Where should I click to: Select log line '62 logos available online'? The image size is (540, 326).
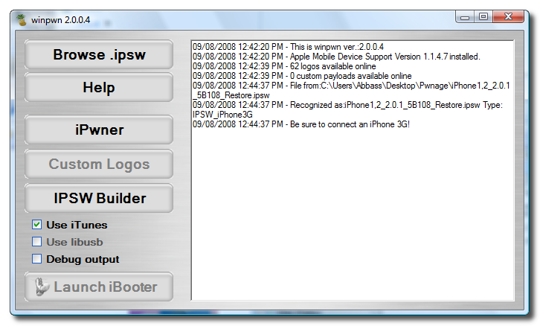[x=284, y=65]
